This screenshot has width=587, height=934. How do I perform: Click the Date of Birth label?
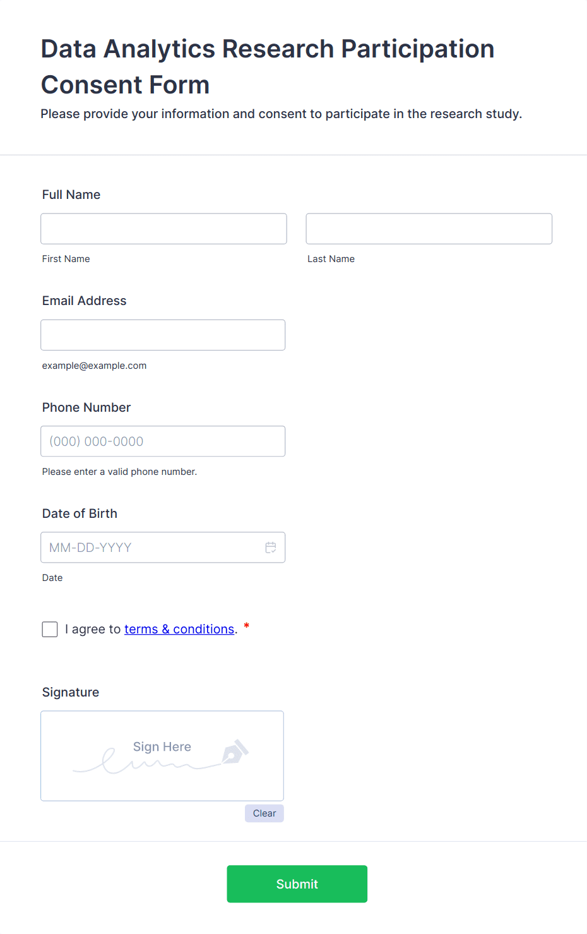point(80,513)
